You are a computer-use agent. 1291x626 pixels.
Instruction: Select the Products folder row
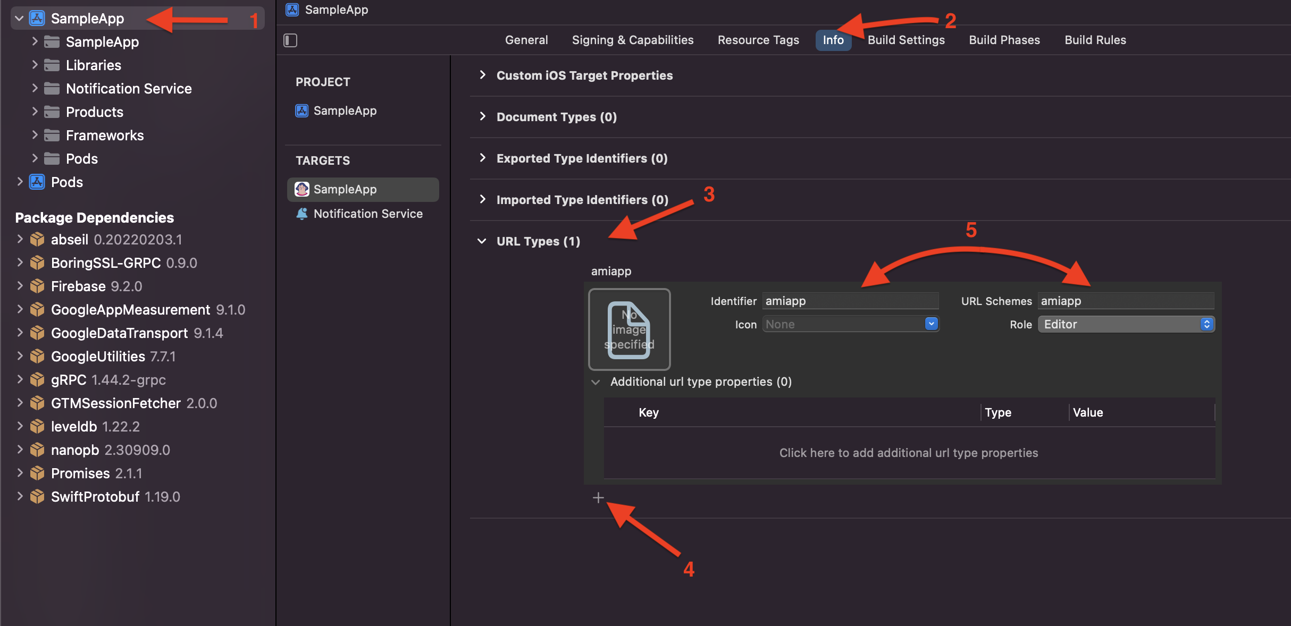[138, 112]
